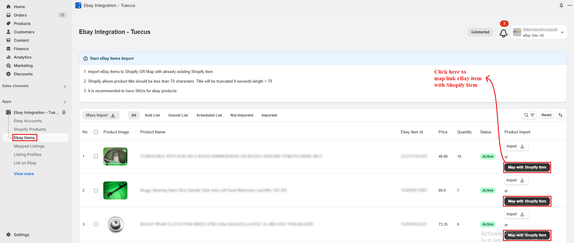Click the pin icon in top bar
The height and width of the screenshot is (243, 574).
click(x=561, y=5)
